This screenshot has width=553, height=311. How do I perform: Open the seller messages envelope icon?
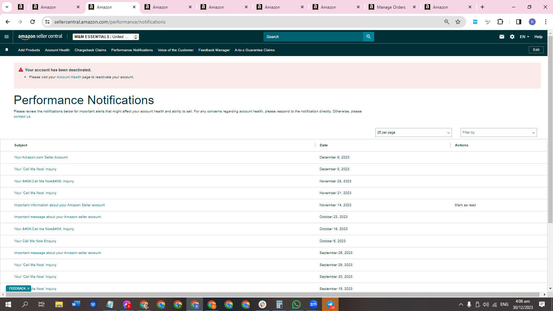[502, 37]
